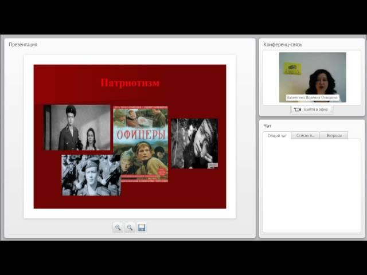Click the sleeping face black-and-white photo
Viewport: 367px width, 275px height.
pyautogui.click(x=194, y=143)
